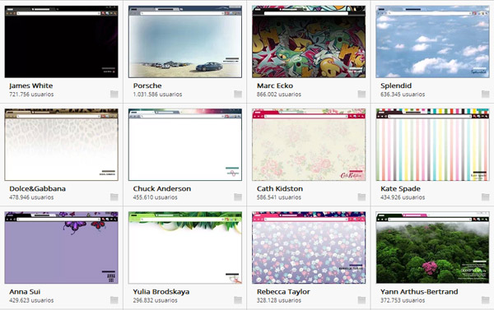Image resolution: width=494 pixels, height=310 pixels.
Task: Click the gray icon beside Dolce&Gabbana
Action: [x=114, y=197]
